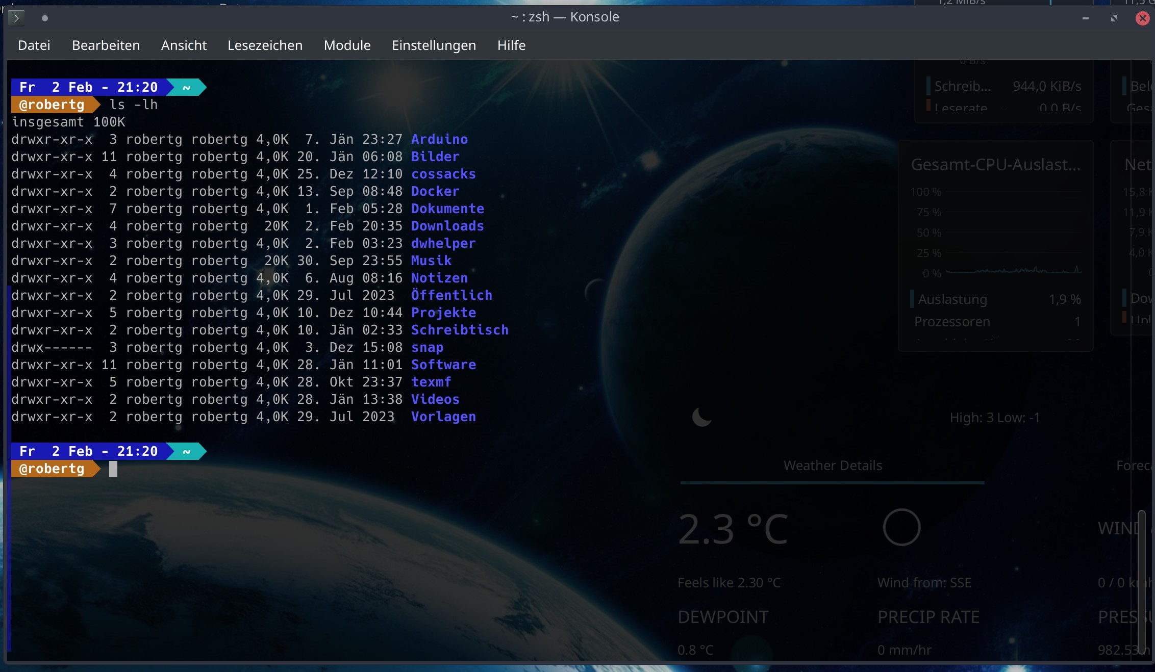Click 'High: 3 Low: -1' in weather widget
This screenshot has width=1155, height=672.
[994, 418]
